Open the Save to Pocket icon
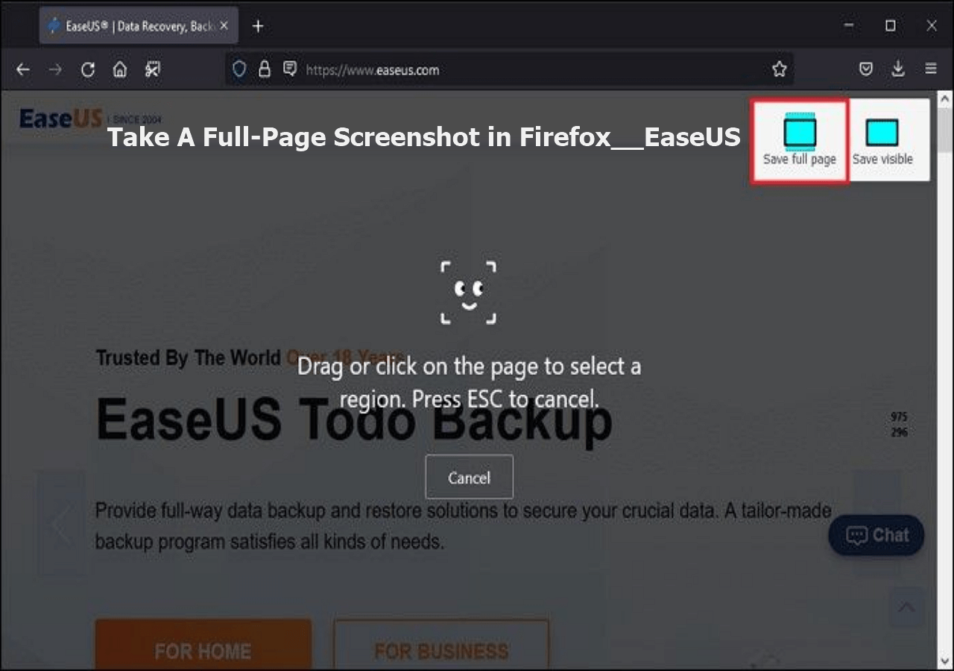 (866, 69)
